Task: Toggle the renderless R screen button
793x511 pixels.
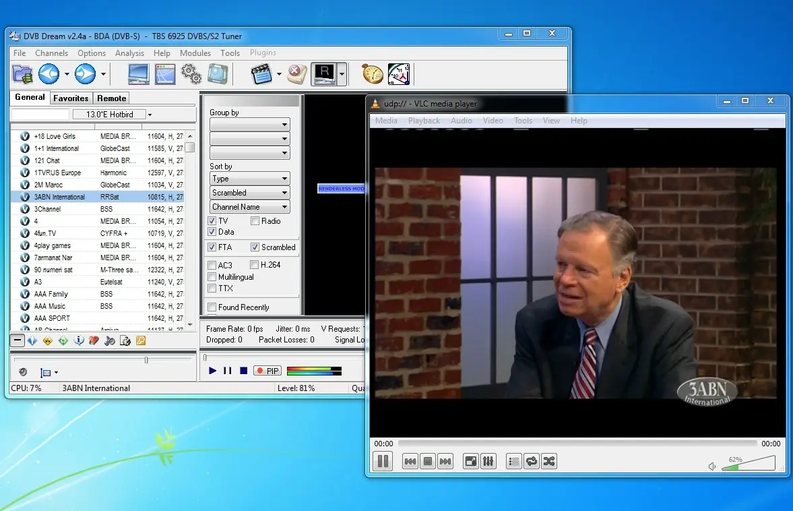Action: click(324, 74)
